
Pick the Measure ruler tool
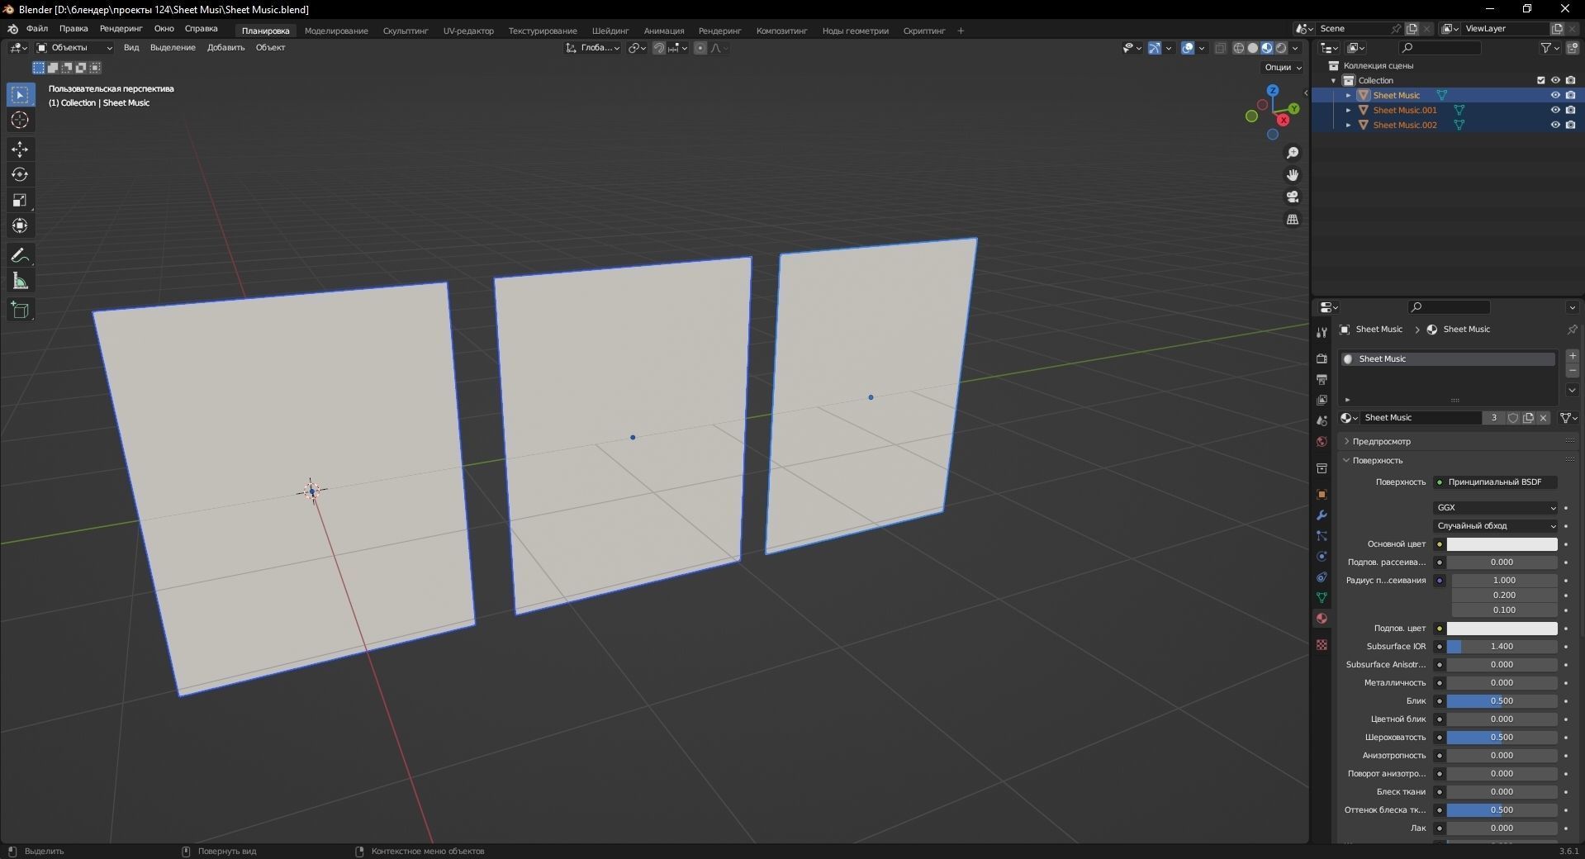tap(20, 282)
